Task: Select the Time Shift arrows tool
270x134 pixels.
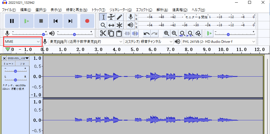Action: click(112, 25)
